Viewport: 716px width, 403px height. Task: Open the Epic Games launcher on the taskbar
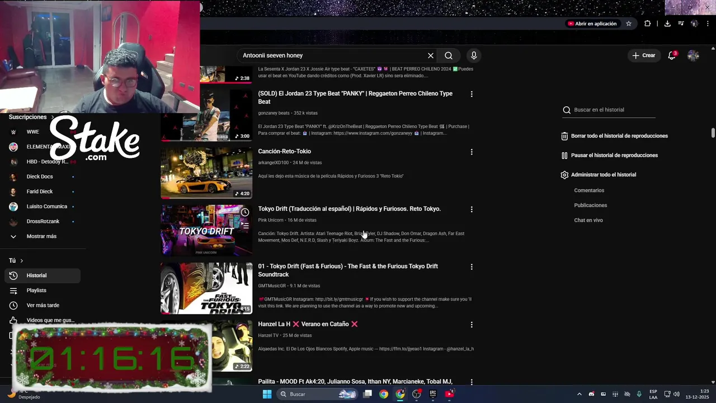pos(433,394)
